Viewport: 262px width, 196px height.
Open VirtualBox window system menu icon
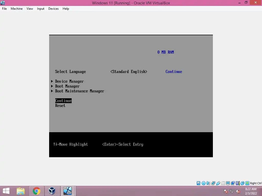[3, 3]
